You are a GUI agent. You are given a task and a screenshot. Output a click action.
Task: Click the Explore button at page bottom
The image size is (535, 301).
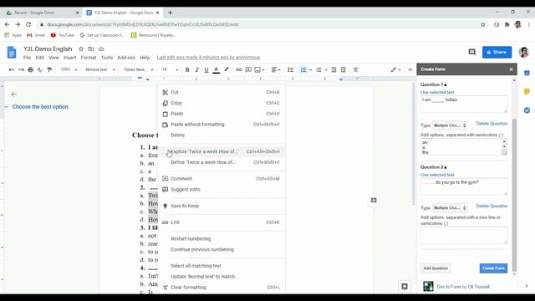[x=405, y=286]
